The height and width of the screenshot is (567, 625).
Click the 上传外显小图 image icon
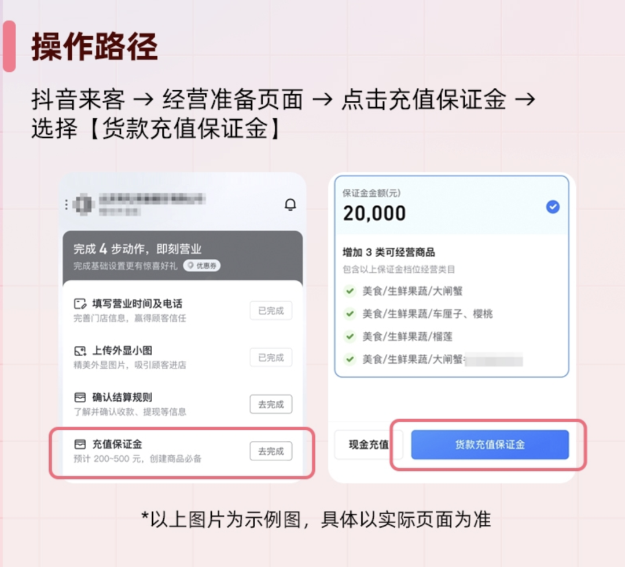click(x=80, y=351)
